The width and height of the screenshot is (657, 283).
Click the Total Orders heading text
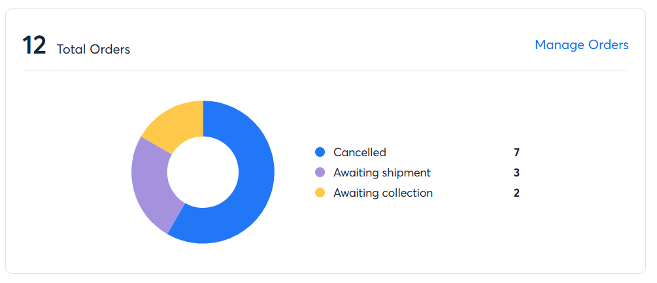(x=93, y=49)
